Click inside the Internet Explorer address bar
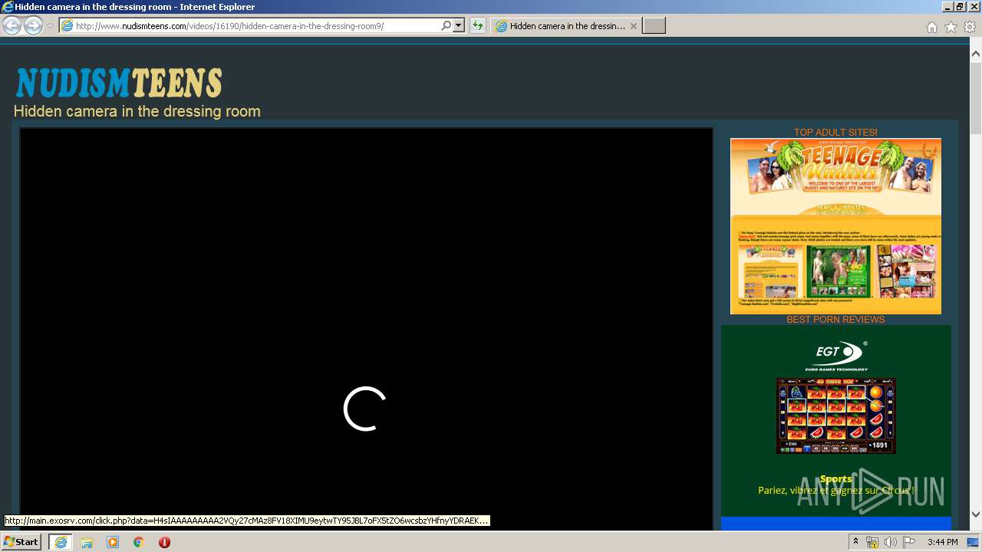The height and width of the screenshot is (552, 982). (x=257, y=26)
